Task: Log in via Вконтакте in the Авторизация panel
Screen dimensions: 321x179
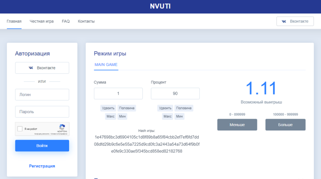Action: click(42, 68)
